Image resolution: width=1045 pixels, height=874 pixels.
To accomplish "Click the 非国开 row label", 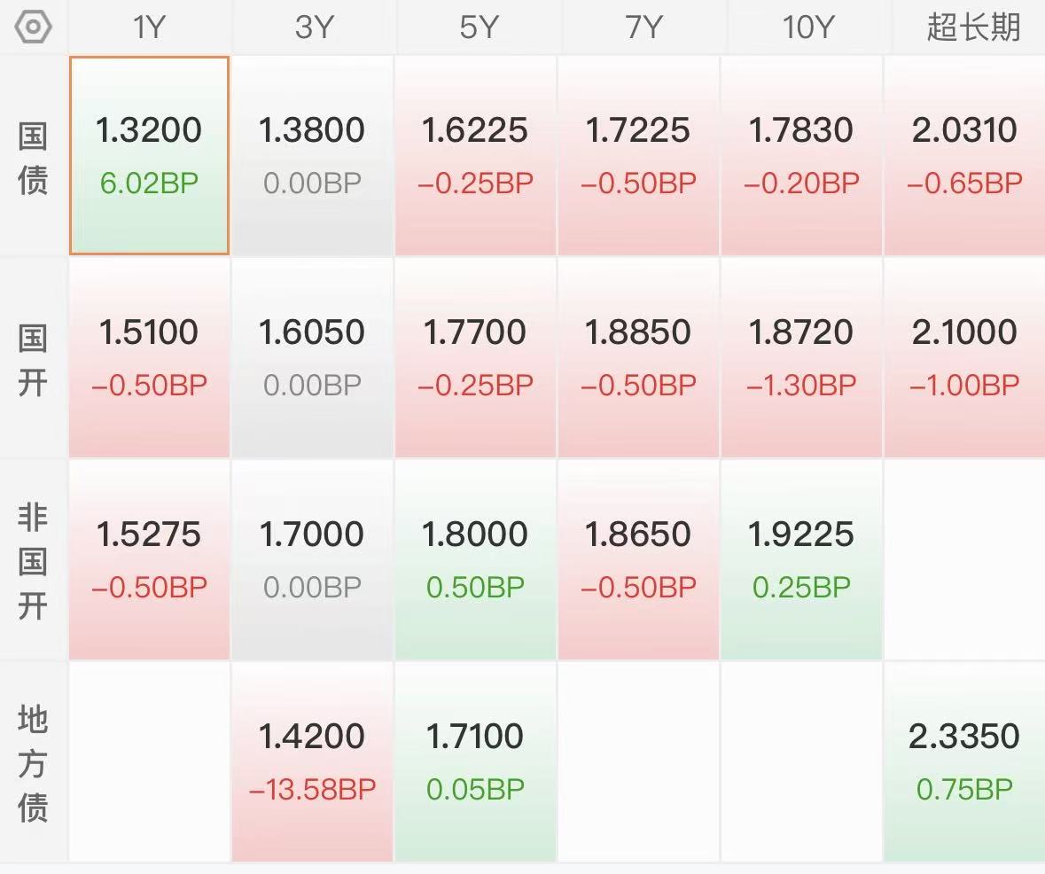I will (33, 561).
